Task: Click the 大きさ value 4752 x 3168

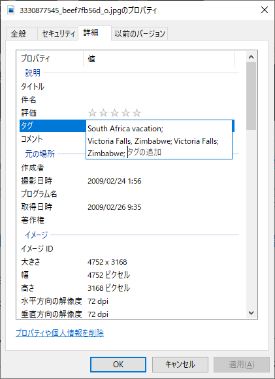Action: click(x=107, y=262)
